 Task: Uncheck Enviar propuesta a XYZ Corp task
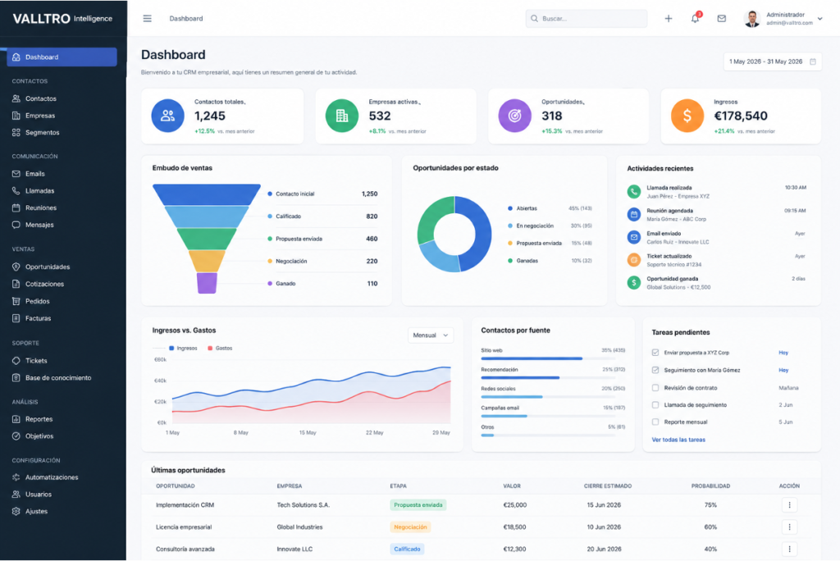[655, 353]
